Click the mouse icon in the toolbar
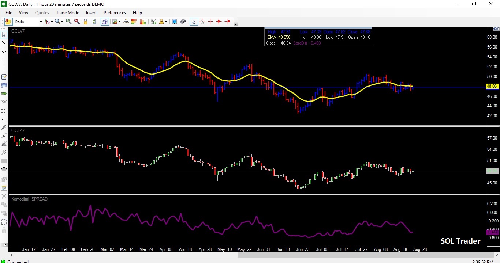The width and height of the screenshot is (500, 263). coord(183,22)
